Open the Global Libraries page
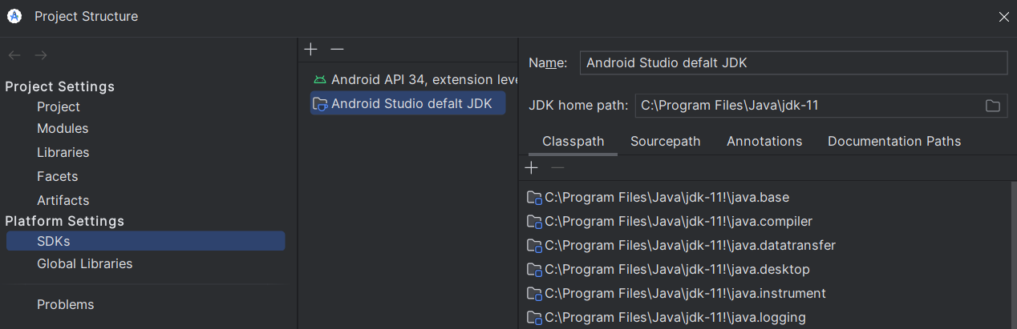1017x329 pixels. 84,263
